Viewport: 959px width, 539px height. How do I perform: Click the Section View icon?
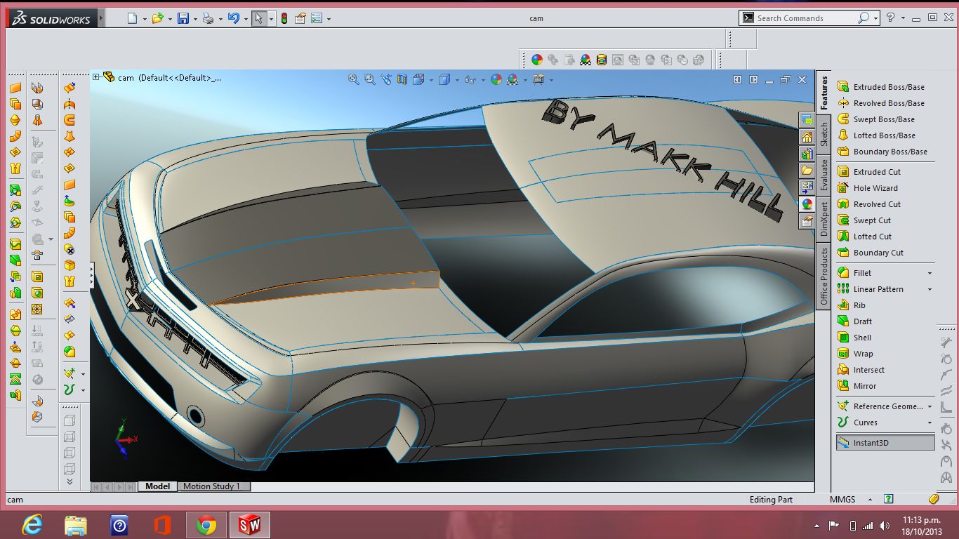402,80
